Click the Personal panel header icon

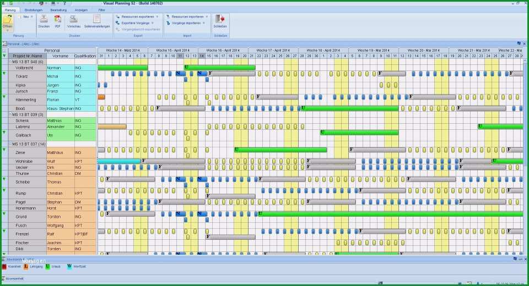4,44
